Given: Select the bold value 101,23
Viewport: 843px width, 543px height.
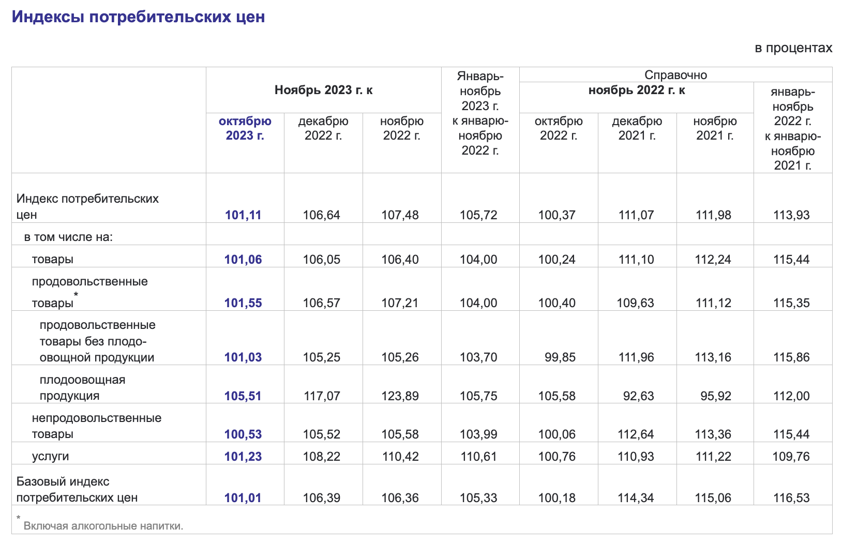Looking at the screenshot, I should pos(243,457).
